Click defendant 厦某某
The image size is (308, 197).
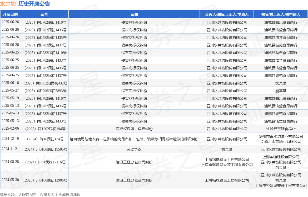tap(281, 91)
